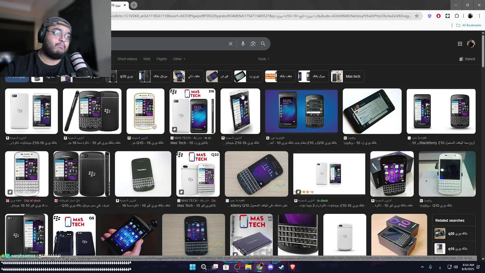485x273 pixels.
Task: Select the Mas tech suggestion chip
Action: tap(347, 76)
